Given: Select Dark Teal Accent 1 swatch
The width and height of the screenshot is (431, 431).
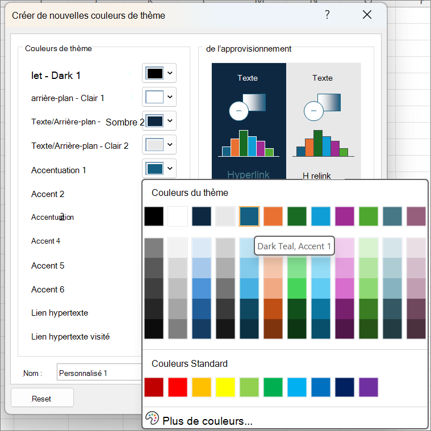Looking at the screenshot, I should pos(249,216).
